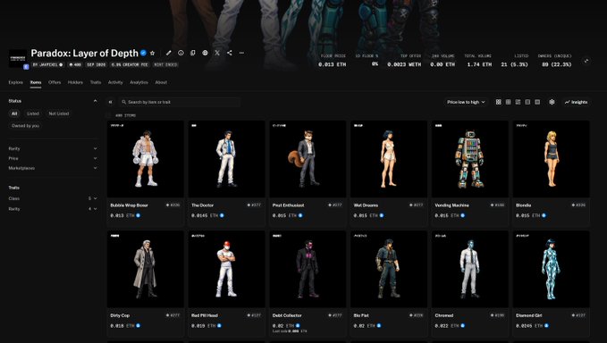
Task: Select the All status filter
Action: click(14, 113)
